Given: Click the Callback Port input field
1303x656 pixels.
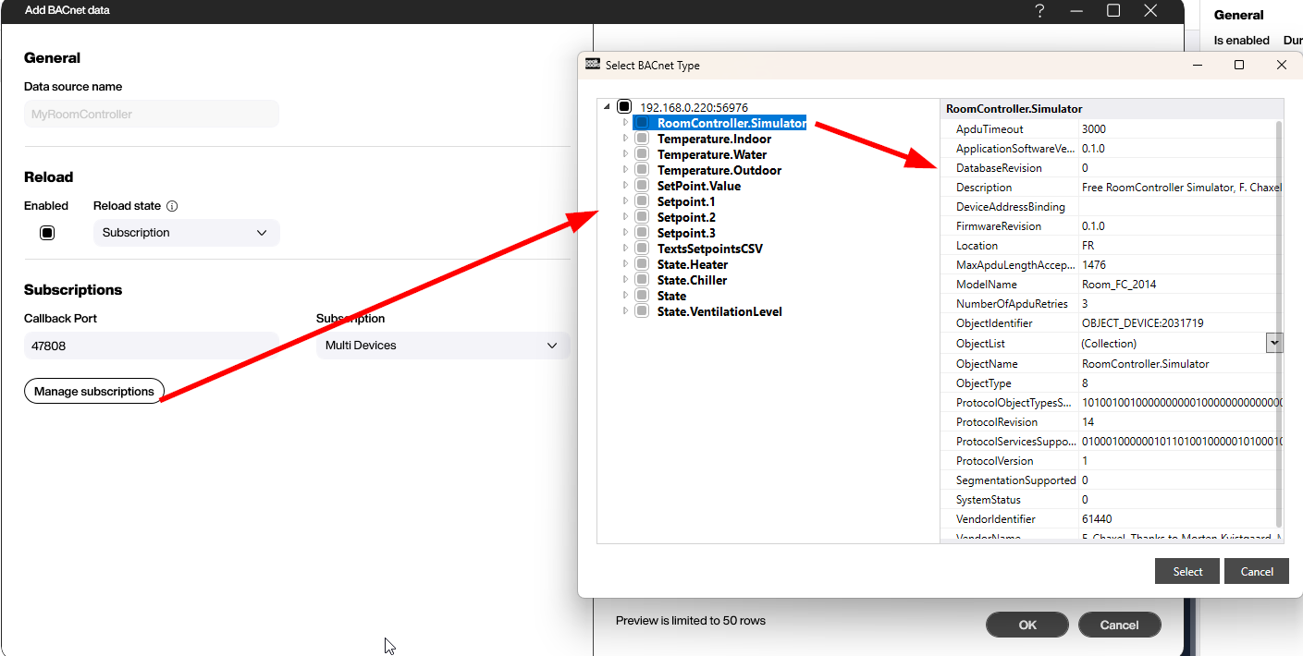Looking at the screenshot, I should tap(150, 345).
